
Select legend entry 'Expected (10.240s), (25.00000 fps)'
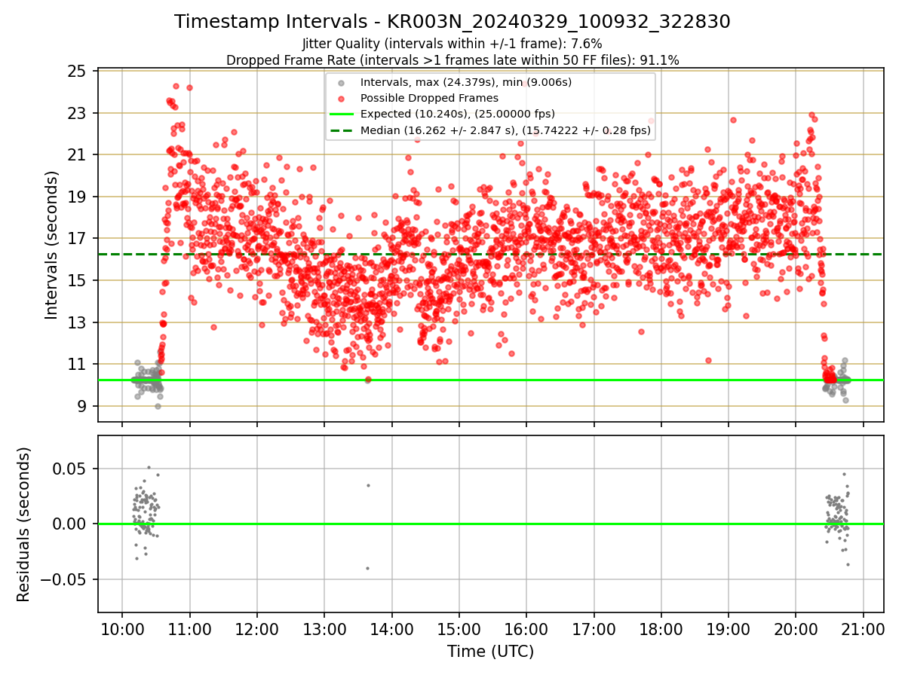458,114
